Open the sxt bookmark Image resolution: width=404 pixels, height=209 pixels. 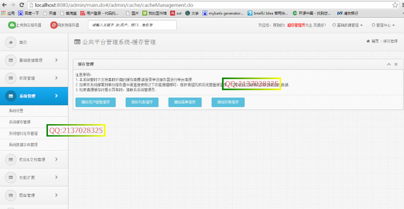(176, 13)
